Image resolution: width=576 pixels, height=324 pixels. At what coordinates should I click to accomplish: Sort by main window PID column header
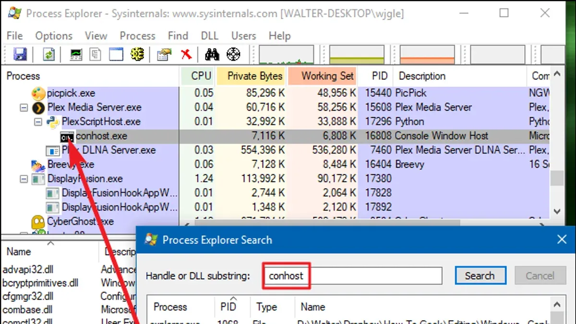coord(375,76)
